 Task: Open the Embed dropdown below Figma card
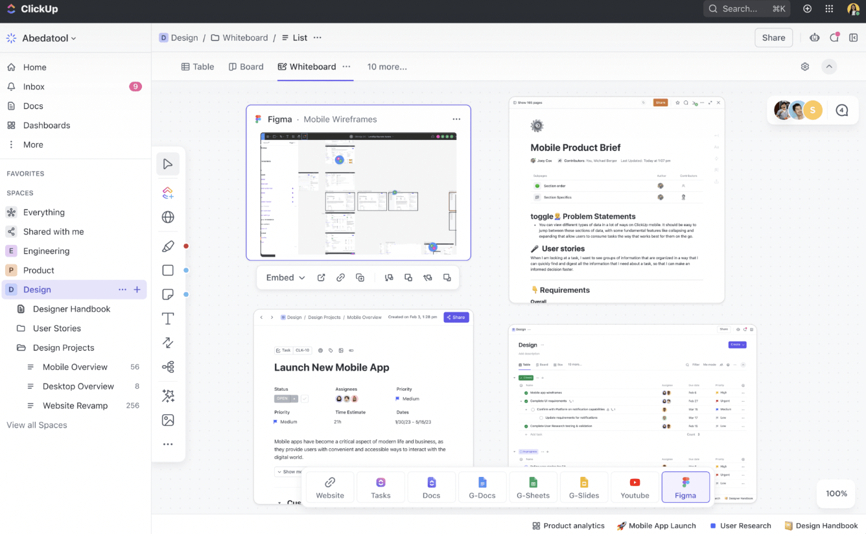click(286, 277)
